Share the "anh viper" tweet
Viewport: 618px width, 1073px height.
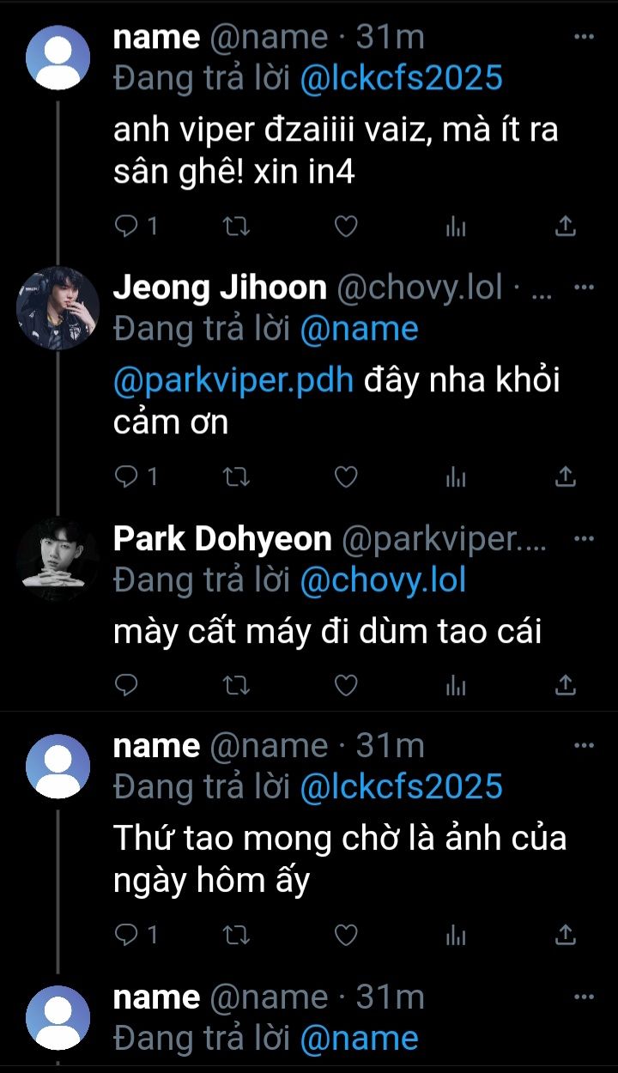(565, 227)
